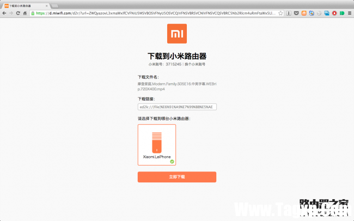Open the blue circular search extension icon

[312, 13]
